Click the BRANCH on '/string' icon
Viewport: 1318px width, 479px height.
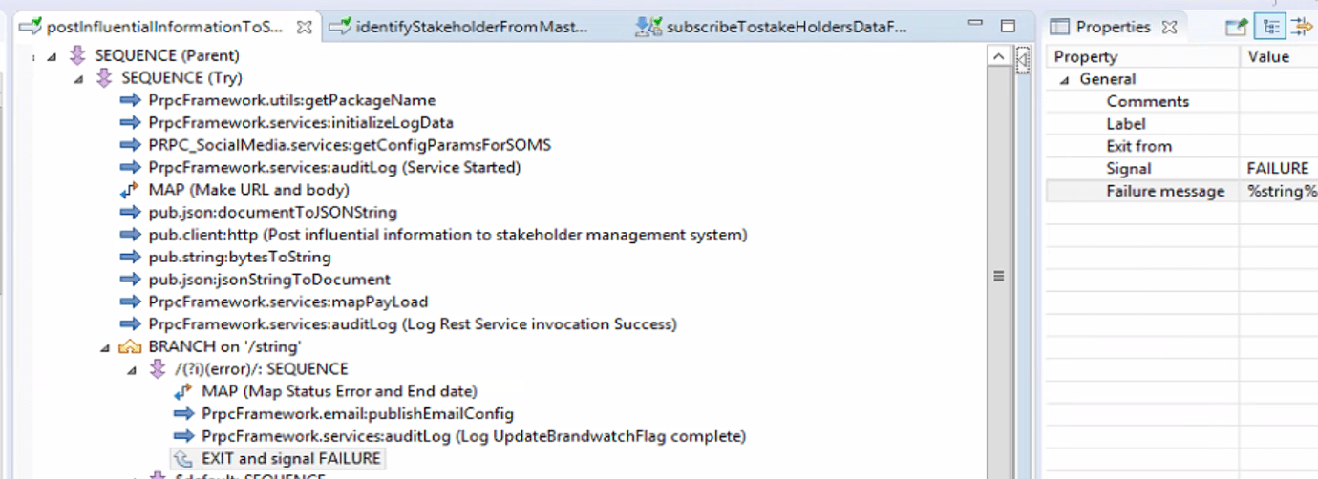tap(130, 346)
